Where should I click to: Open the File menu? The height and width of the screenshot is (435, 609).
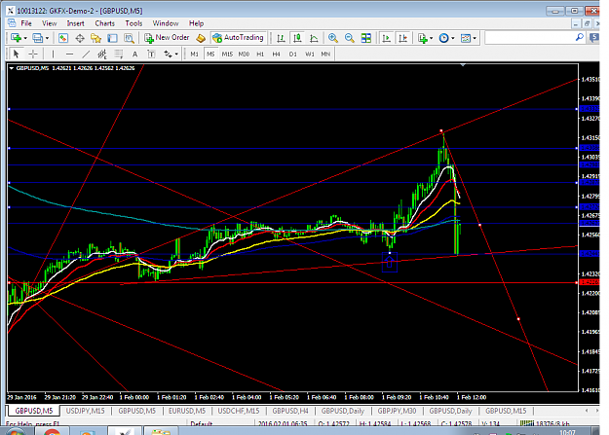26,23
